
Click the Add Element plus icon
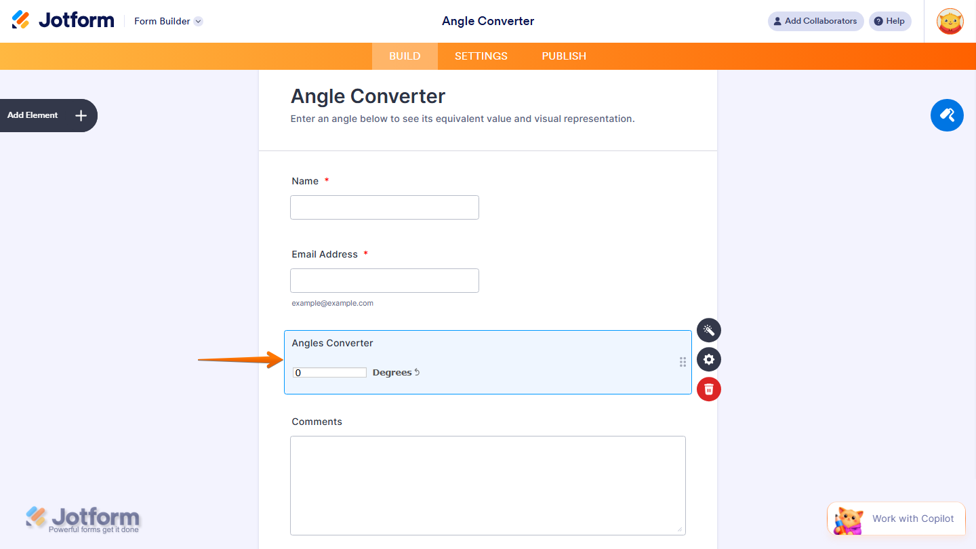pyautogui.click(x=80, y=115)
